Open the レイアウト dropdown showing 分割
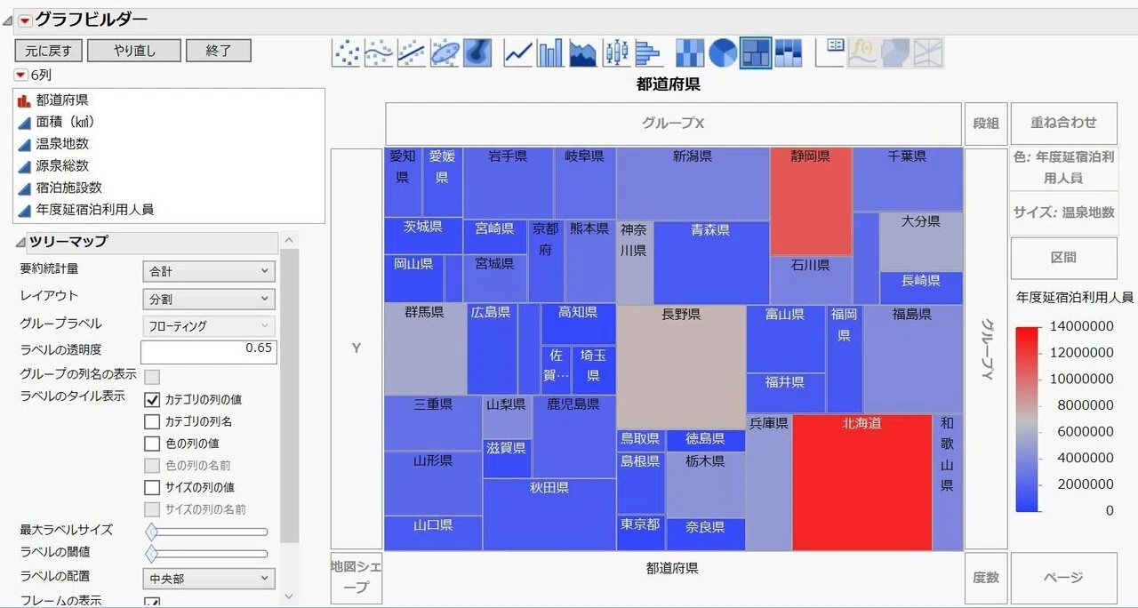The image size is (1138, 608). click(x=209, y=299)
